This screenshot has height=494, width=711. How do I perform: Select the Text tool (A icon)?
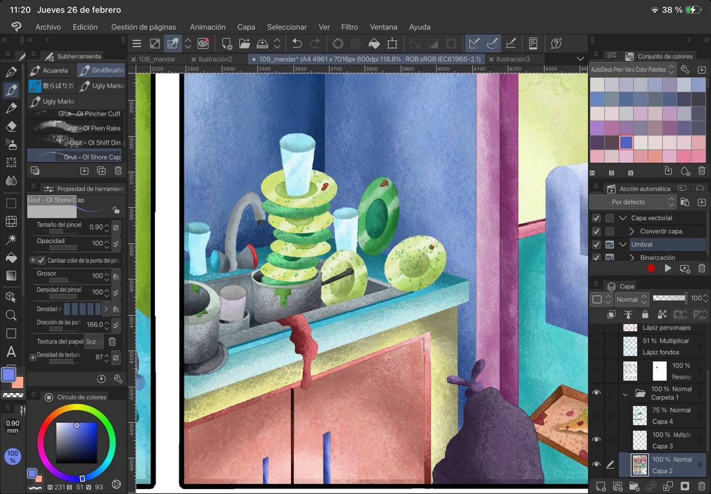11,352
